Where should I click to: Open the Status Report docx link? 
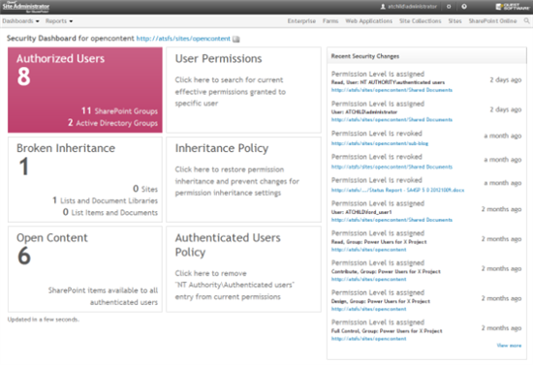397,190
